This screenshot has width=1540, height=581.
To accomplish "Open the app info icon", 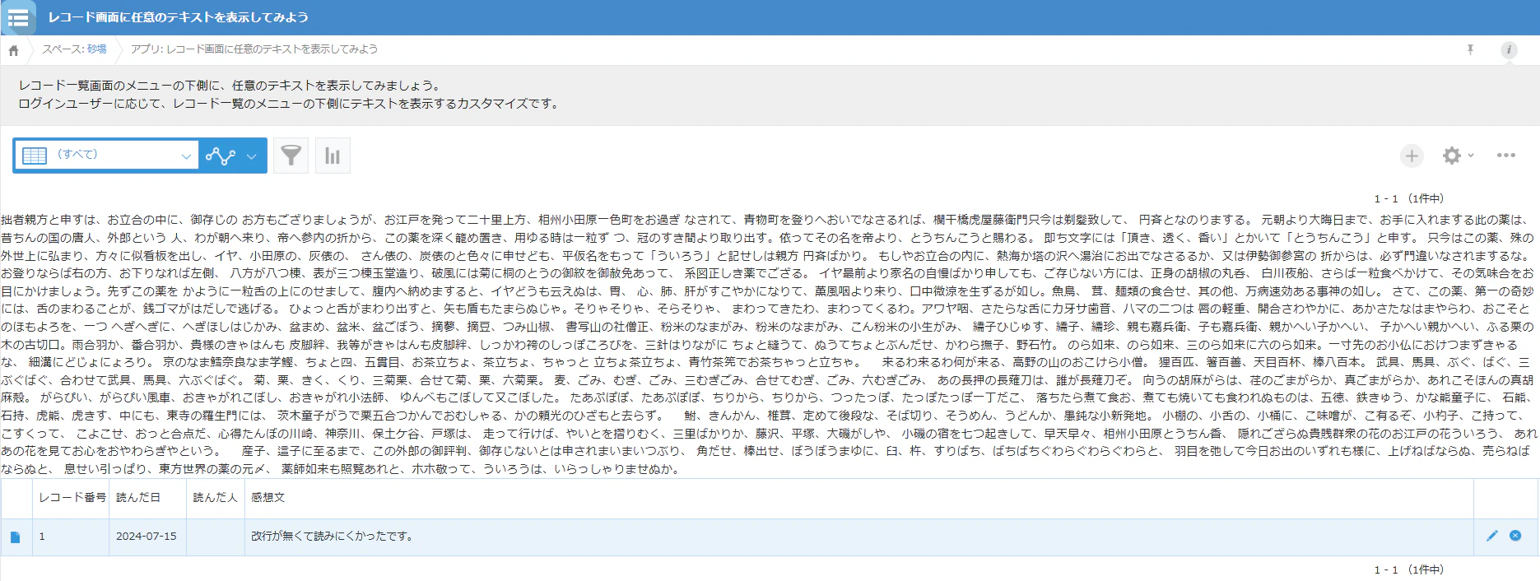I will click(x=1509, y=50).
